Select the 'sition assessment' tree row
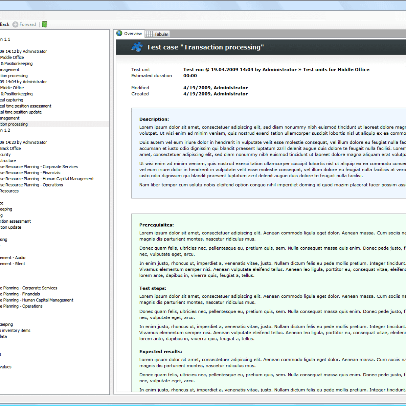 [x=16, y=222]
